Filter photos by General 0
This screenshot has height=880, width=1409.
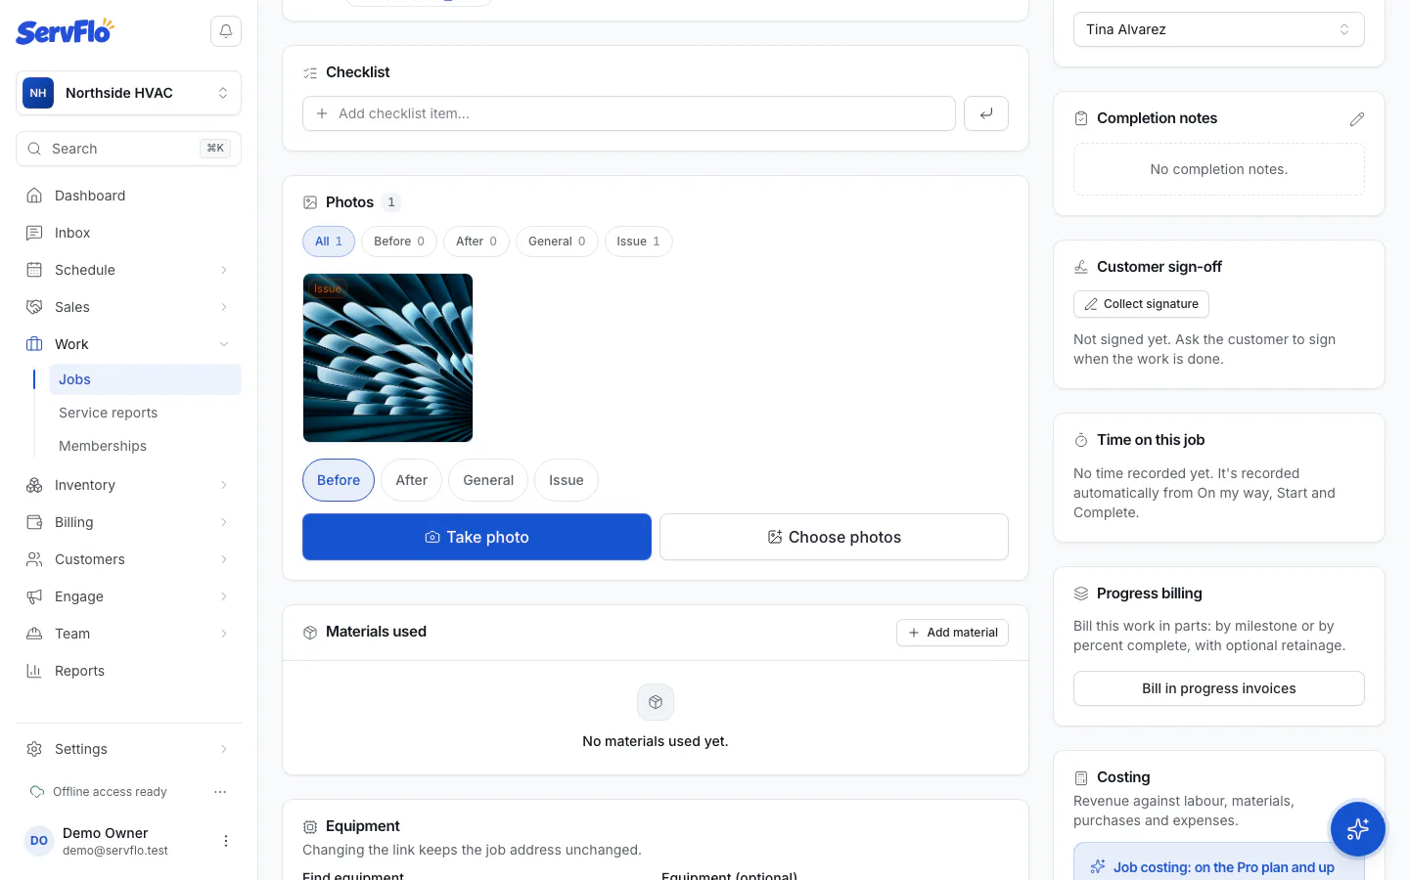pyautogui.click(x=557, y=242)
